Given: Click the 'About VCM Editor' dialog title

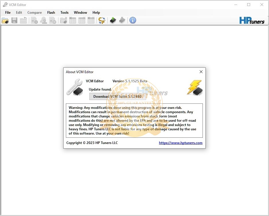Looking at the screenshot, I should (80, 72).
